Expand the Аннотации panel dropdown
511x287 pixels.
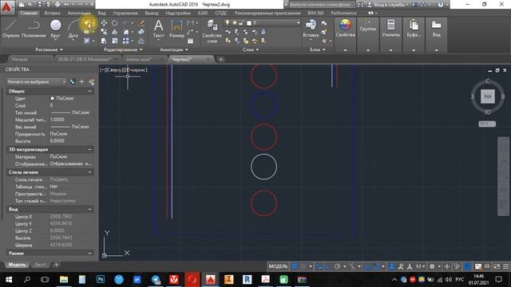(x=174, y=49)
